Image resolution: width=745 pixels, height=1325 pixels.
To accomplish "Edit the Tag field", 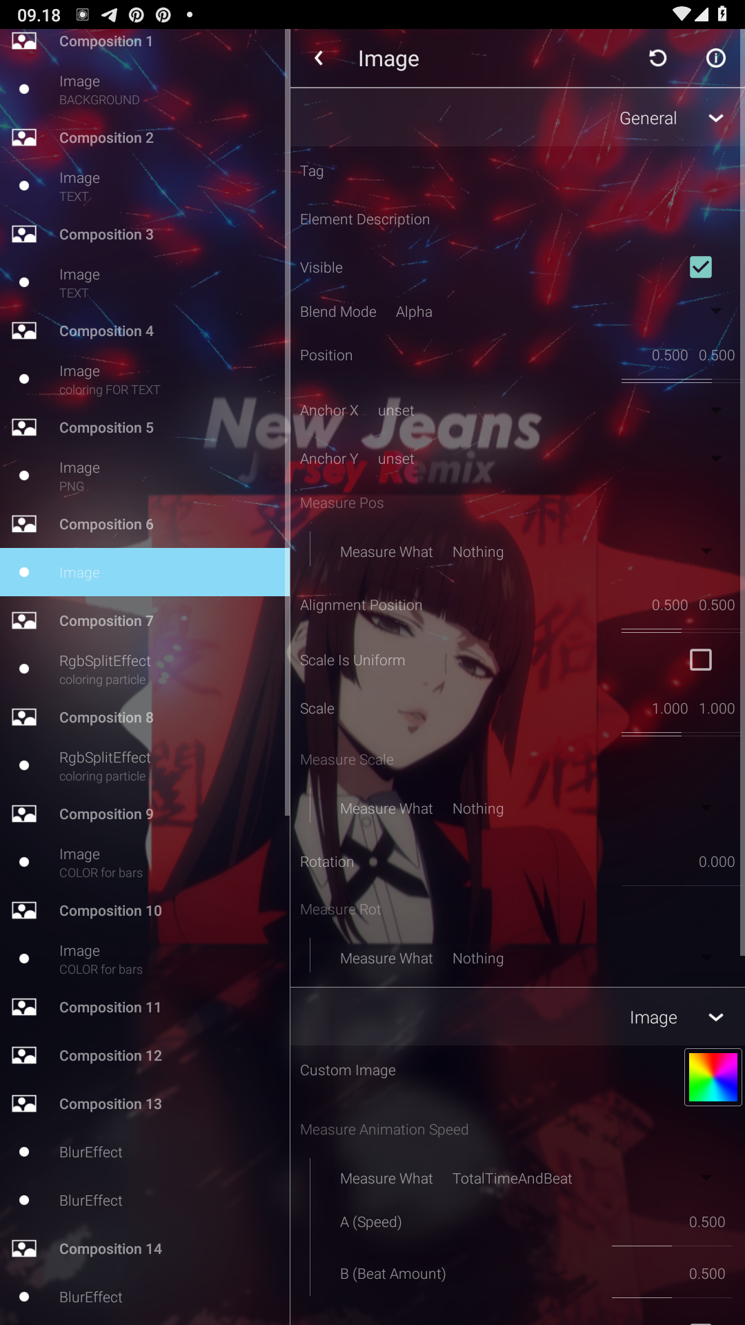I will click(517, 171).
